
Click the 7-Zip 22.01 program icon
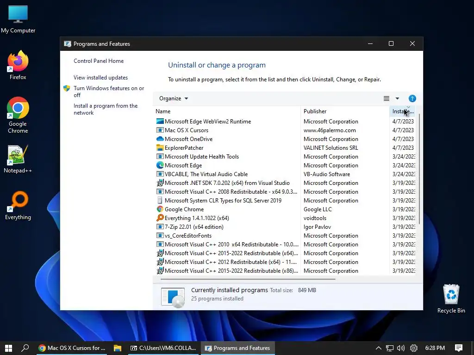160,226
